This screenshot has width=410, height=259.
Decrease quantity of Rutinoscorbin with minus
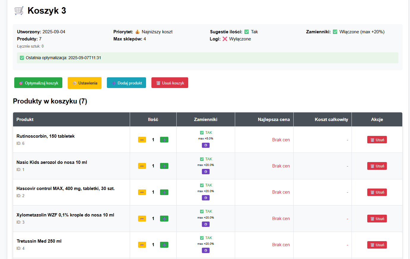[142, 140]
